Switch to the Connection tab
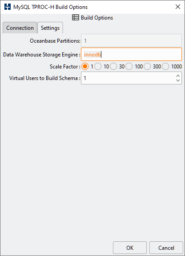The width and height of the screenshot is (185, 256). tap(20, 28)
